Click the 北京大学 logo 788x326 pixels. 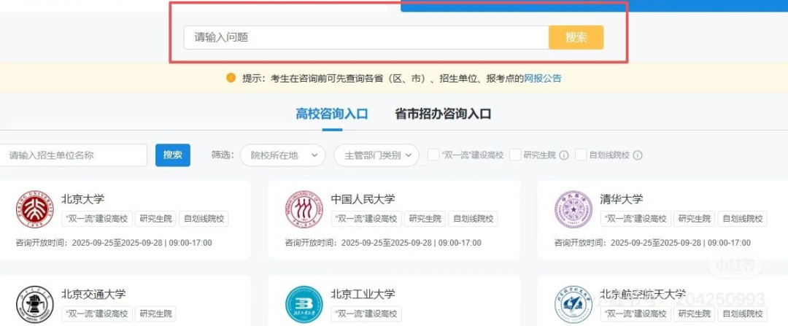(35, 209)
